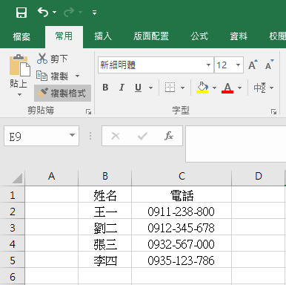
Task: Save the workbook with the floppy disk icon
Action: (21, 12)
